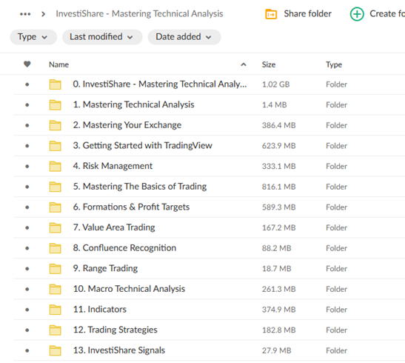Click the Share folder button label
This screenshot has height=363, width=405.
click(307, 13)
